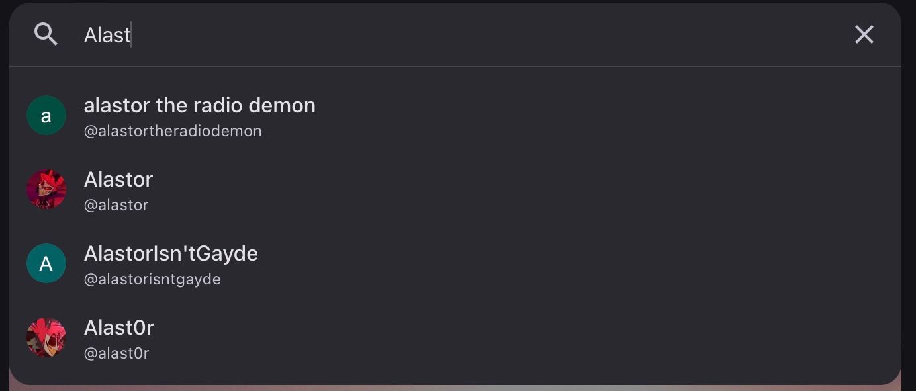Open the Alast0r display name

point(119,327)
